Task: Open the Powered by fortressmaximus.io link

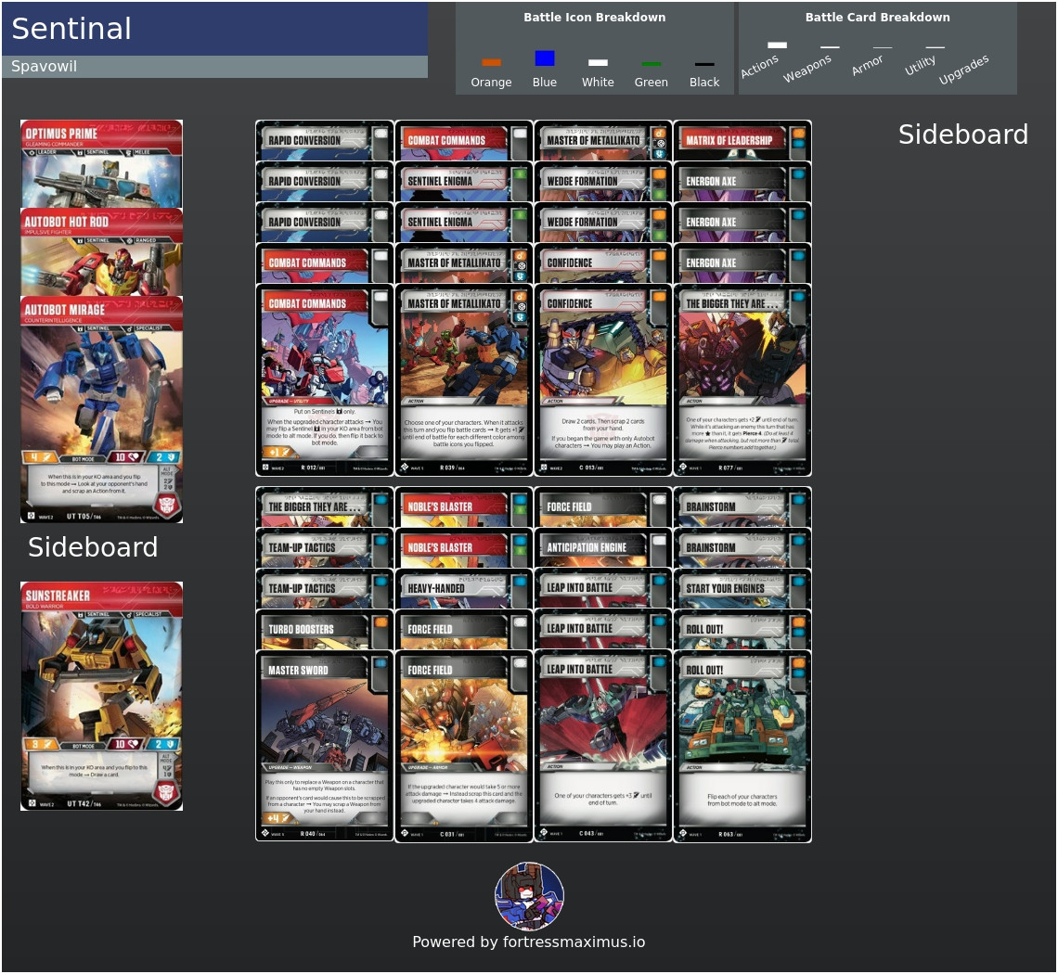Action: click(x=529, y=942)
